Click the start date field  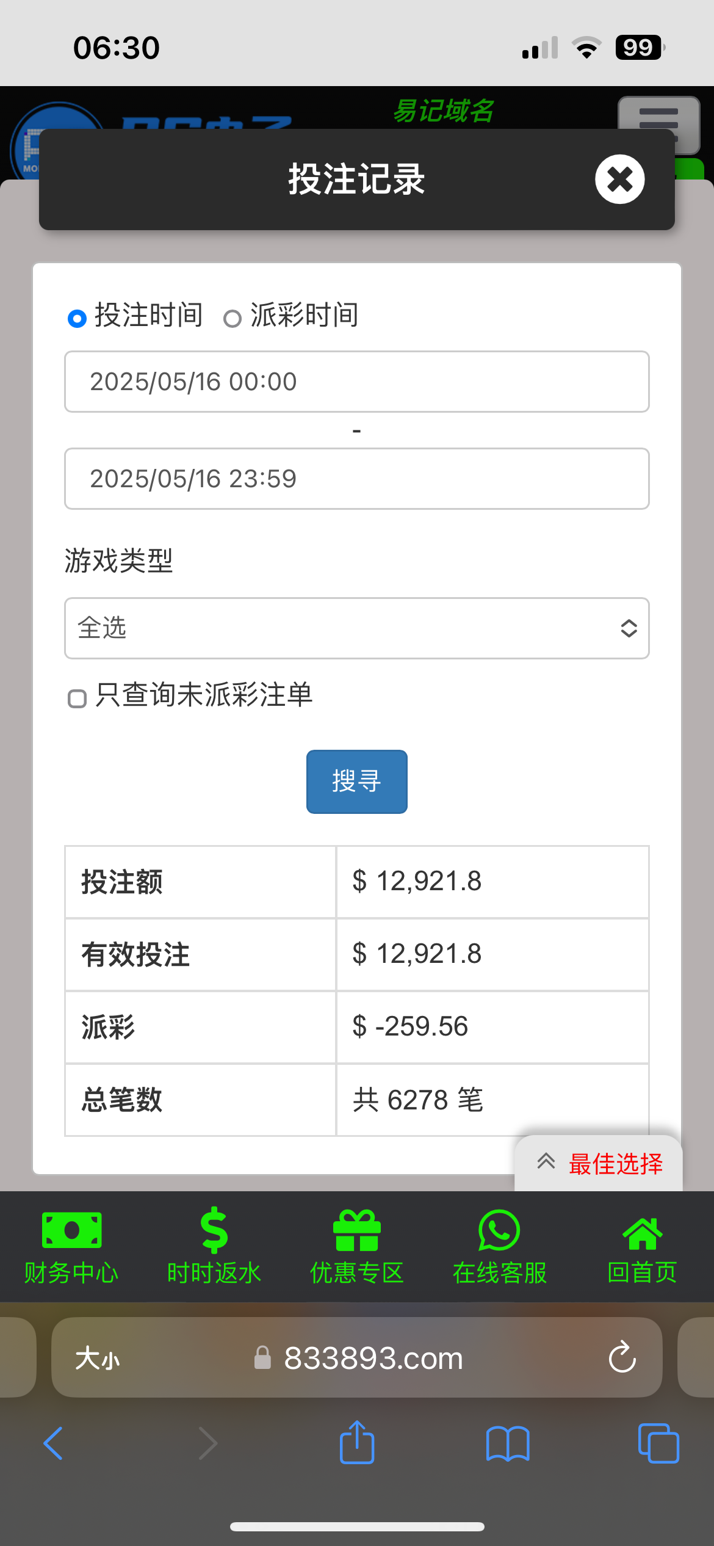356,382
